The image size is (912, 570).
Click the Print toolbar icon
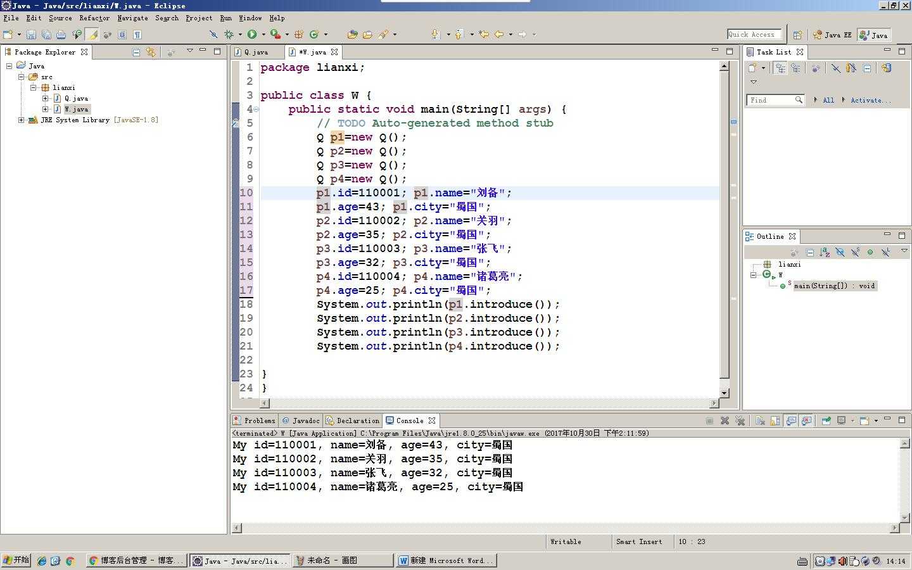click(x=61, y=34)
